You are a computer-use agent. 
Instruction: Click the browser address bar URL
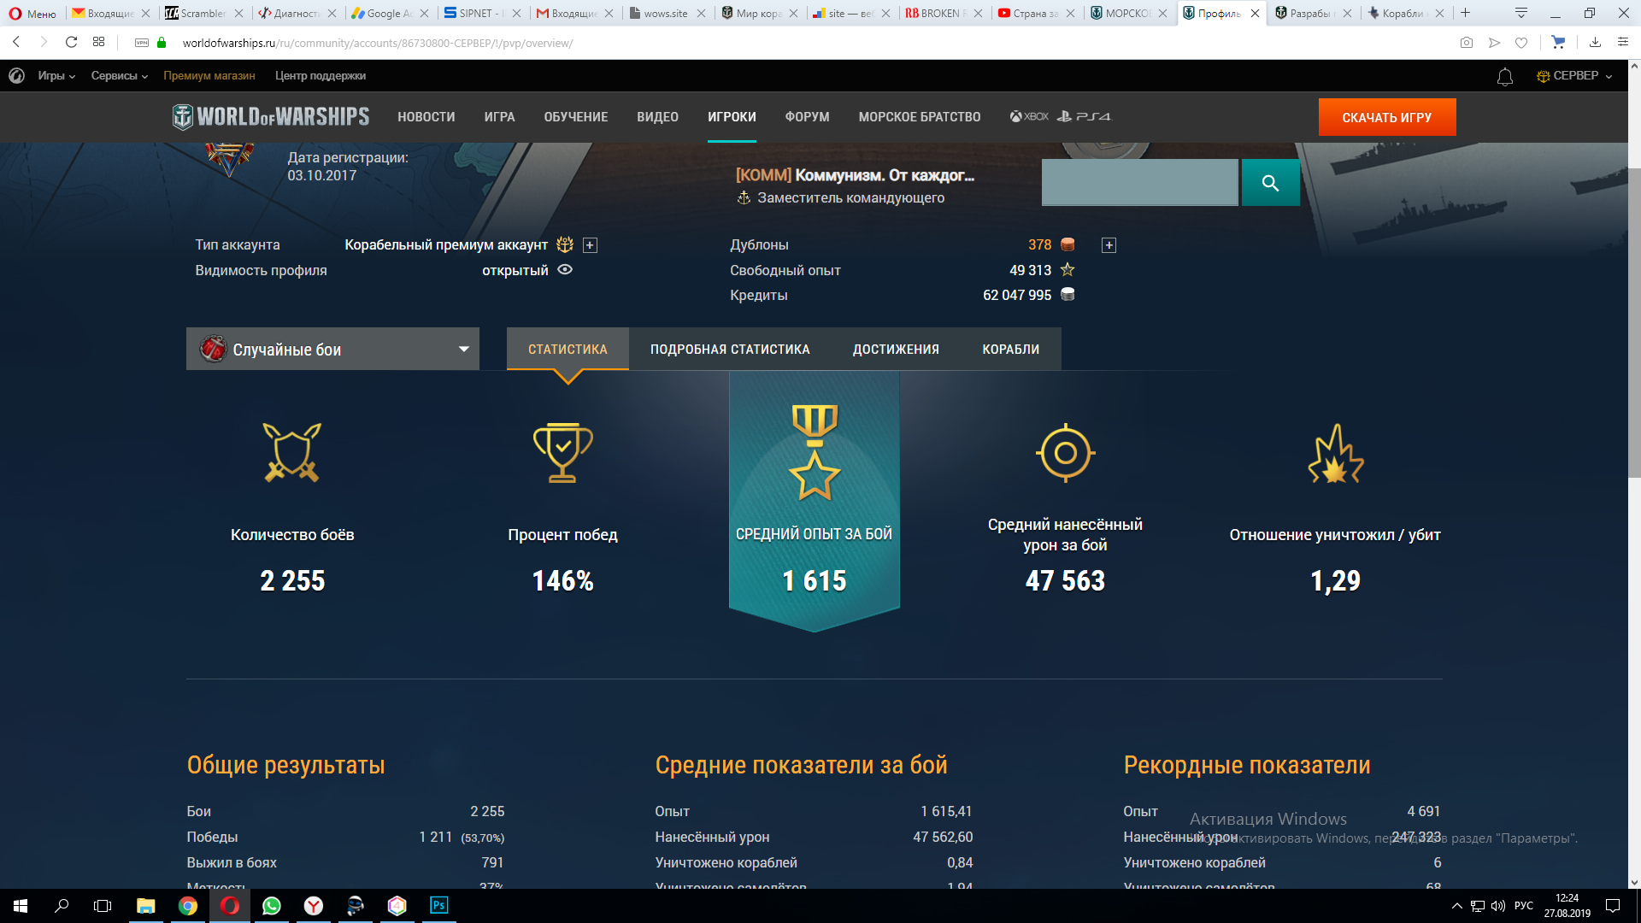tap(378, 43)
